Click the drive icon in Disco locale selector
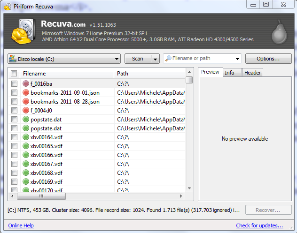Image resolution: width=297 pixels, height=233 pixels. (13, 59)
